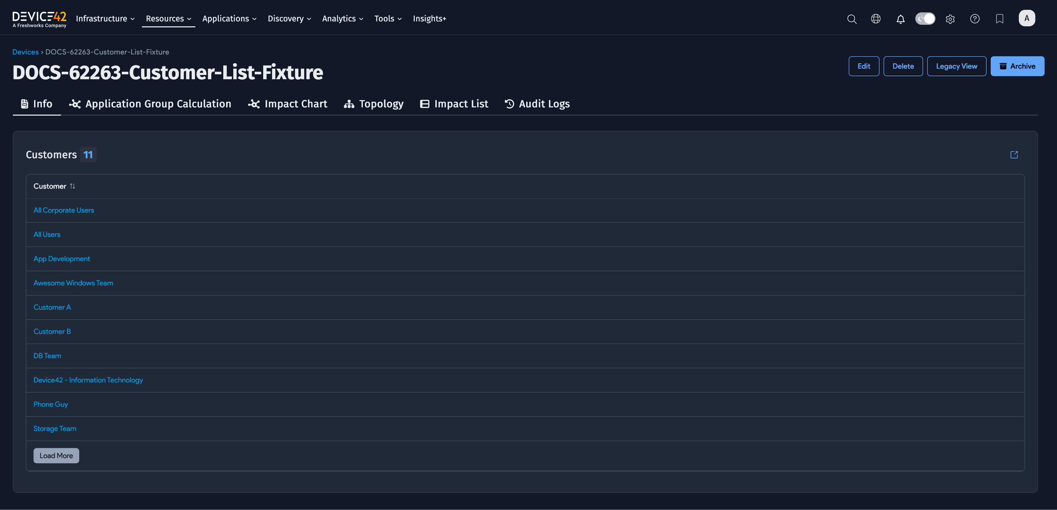Expand the Applications menu
The width and height of the screenshot is (1057, 510).
click(x=229, y=19)
